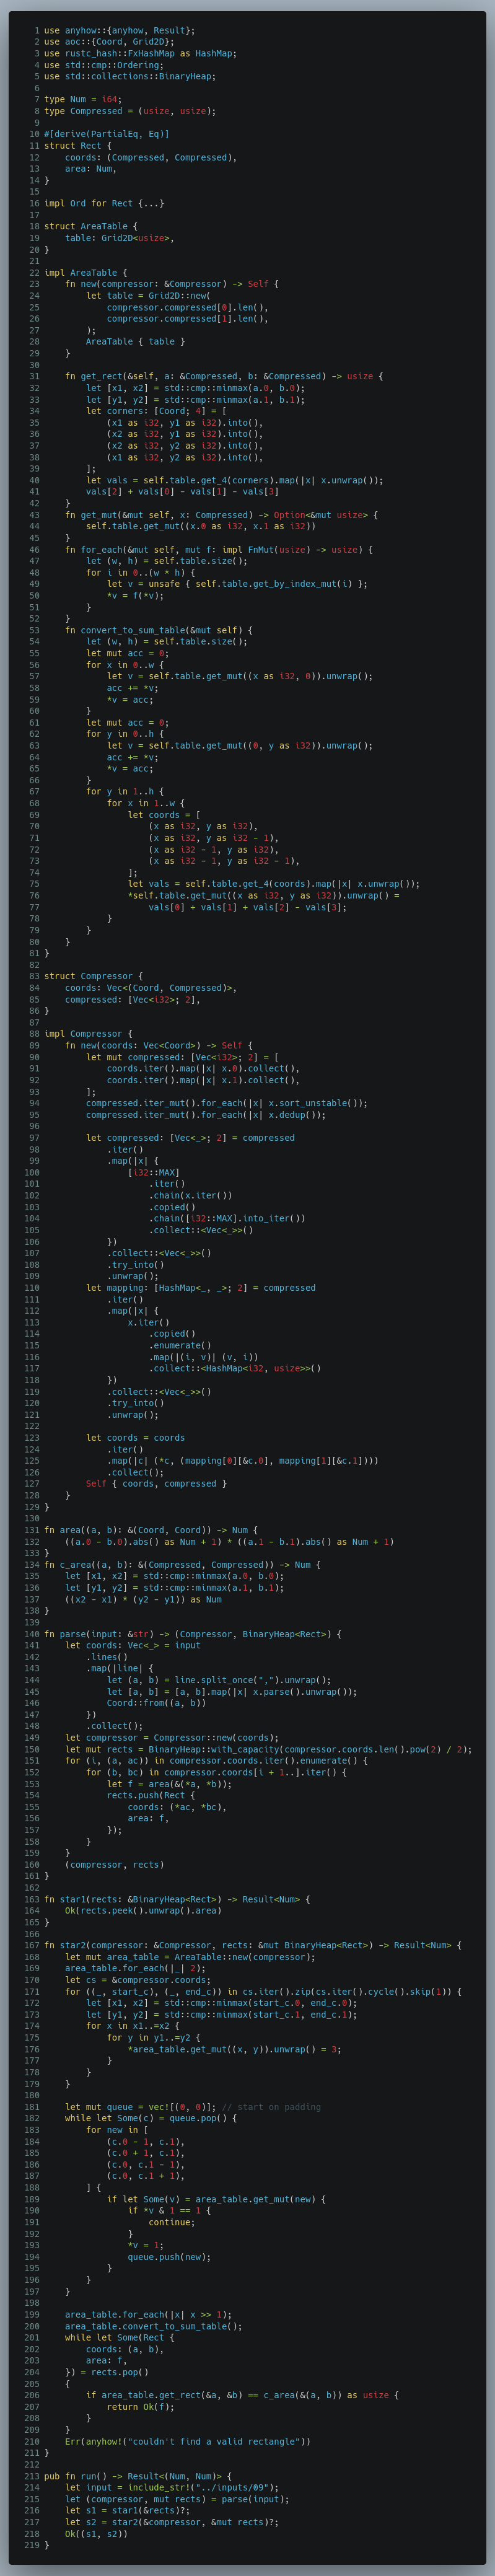Click the 'struct Rect {' declaration

(78, 146)
